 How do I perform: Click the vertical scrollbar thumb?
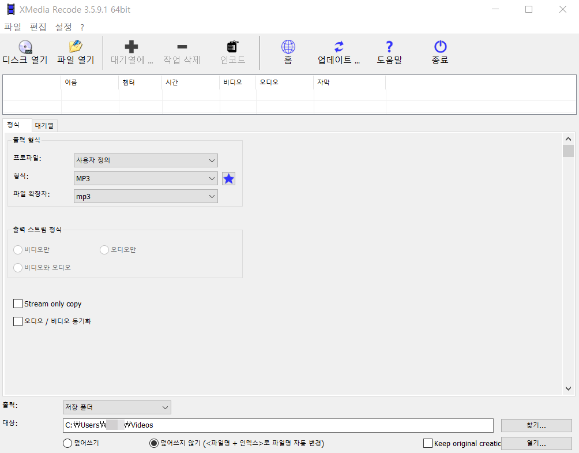click(x=568, y=151)
